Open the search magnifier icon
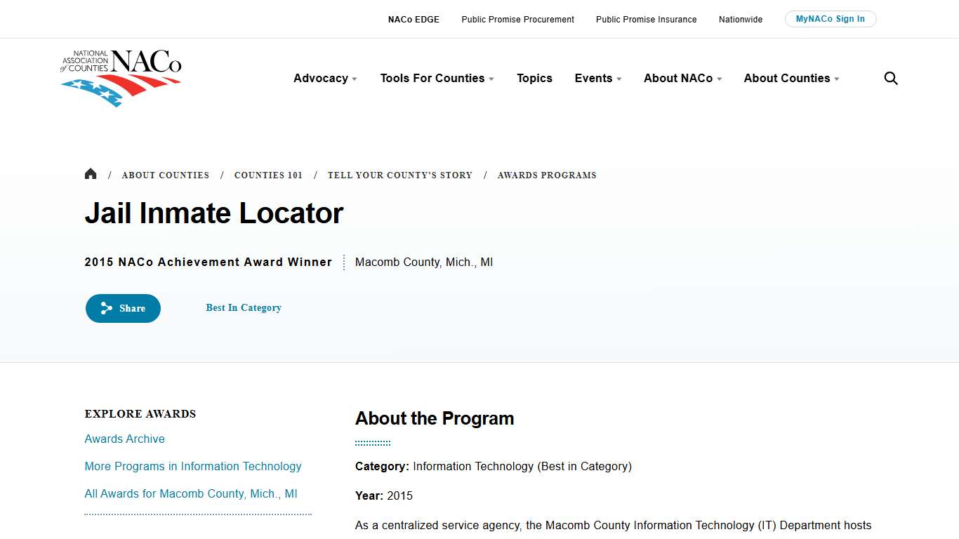This screenshot has width=959, height=539. [890, 78]
